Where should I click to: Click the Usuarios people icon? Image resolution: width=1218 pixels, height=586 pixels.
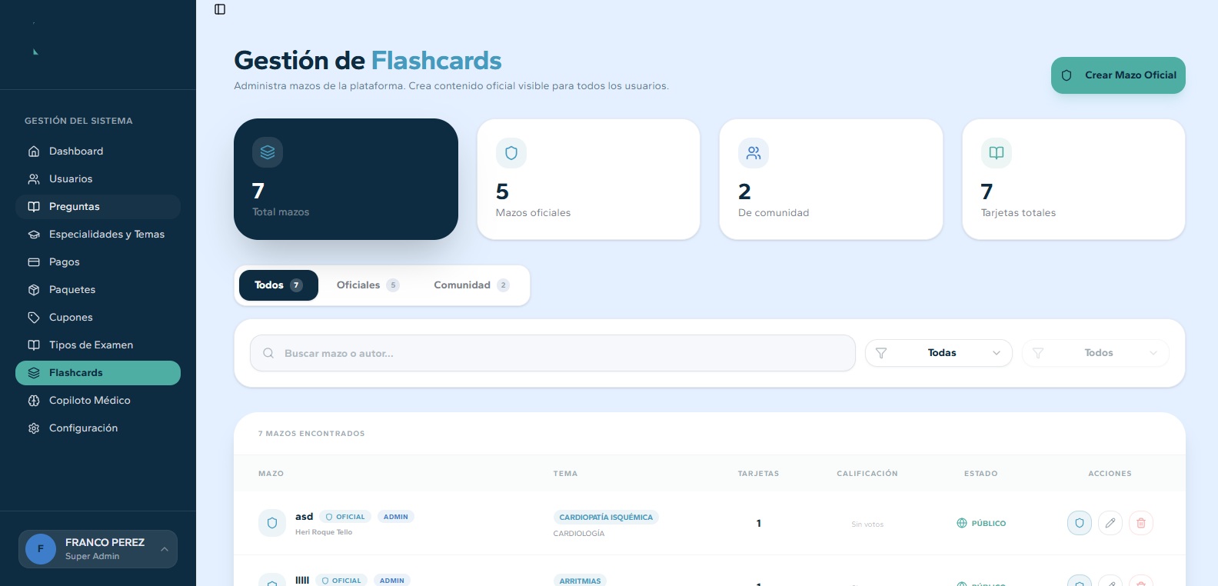[34, 179]
